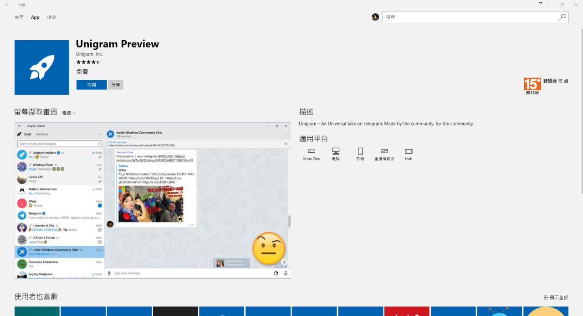Select the 電腦 PC platform icon

point(336,151)
